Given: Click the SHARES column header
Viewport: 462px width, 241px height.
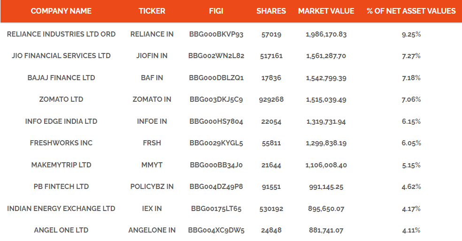Looking at the screenshot, I should click(x=271, y=11).
